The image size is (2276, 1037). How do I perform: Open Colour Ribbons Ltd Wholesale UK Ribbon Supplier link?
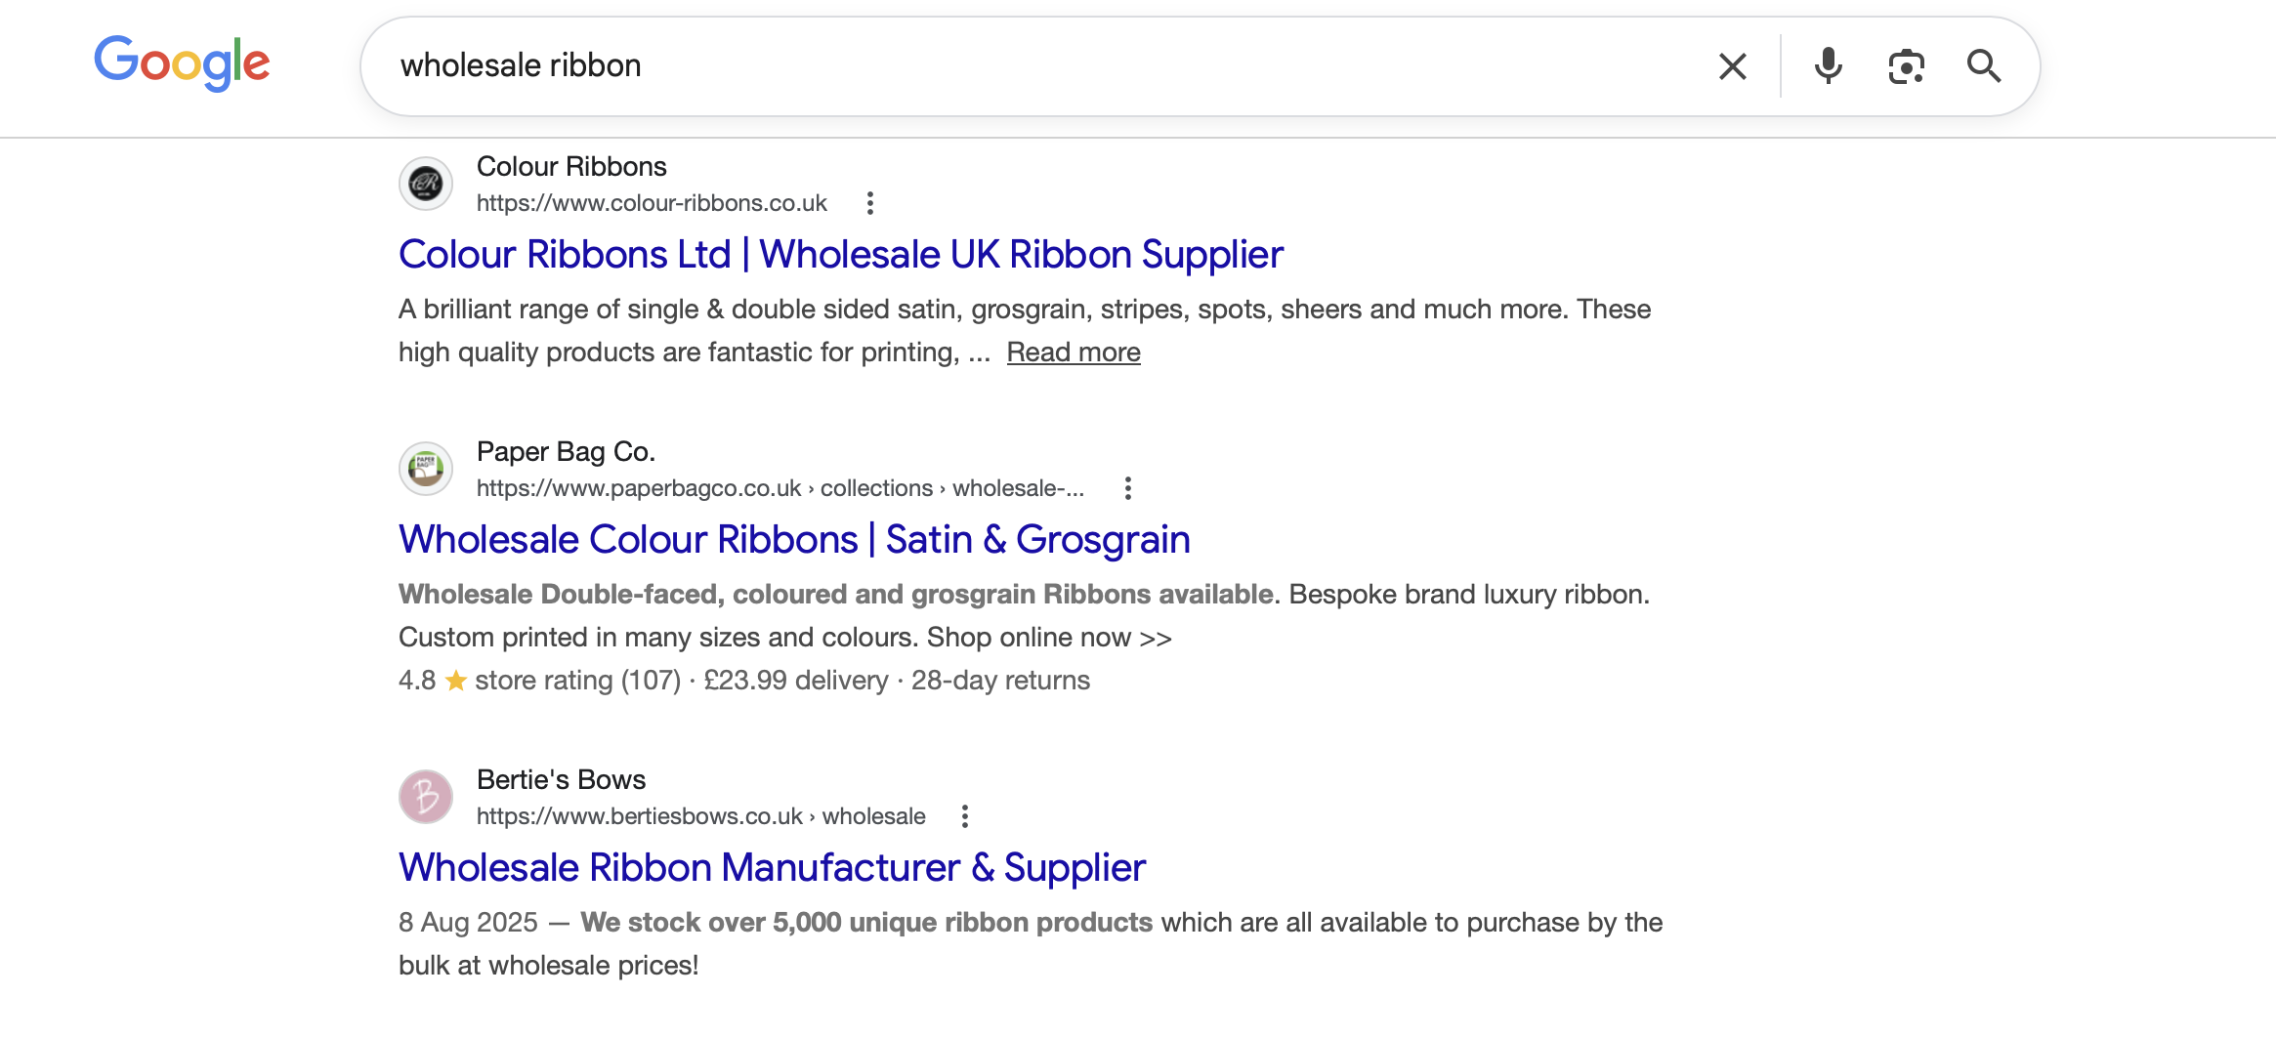[840, 254]
